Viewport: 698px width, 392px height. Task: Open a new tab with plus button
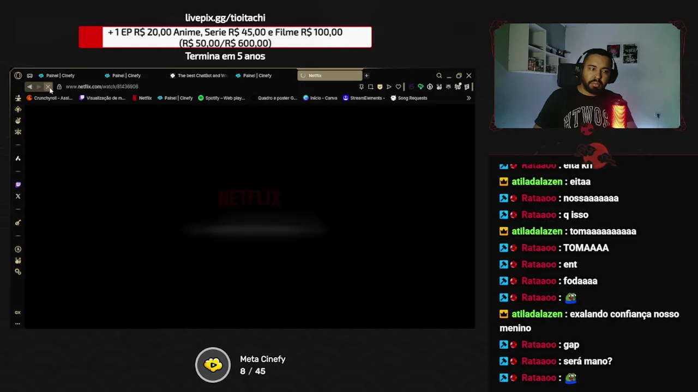[366, 76]
